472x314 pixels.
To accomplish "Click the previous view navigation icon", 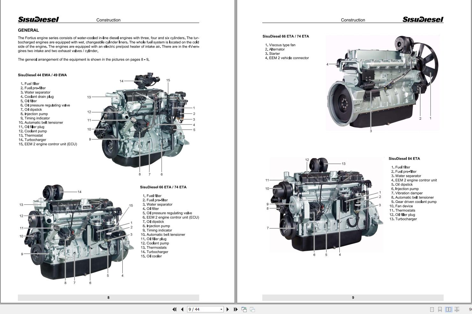I will (244, 309).
